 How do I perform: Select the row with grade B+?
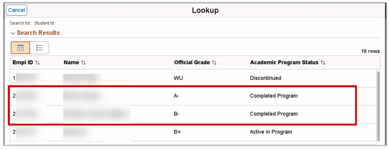[193, 132]
